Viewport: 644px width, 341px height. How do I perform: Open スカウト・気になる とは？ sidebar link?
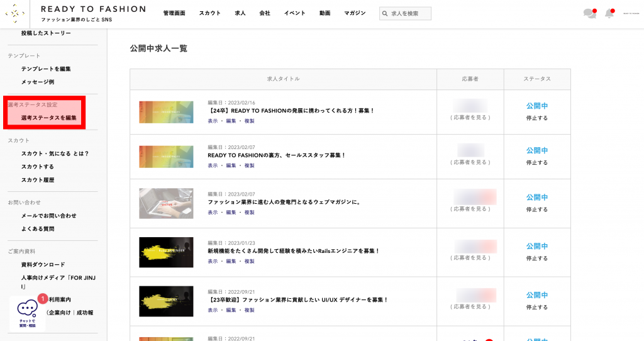pos(55,154)
